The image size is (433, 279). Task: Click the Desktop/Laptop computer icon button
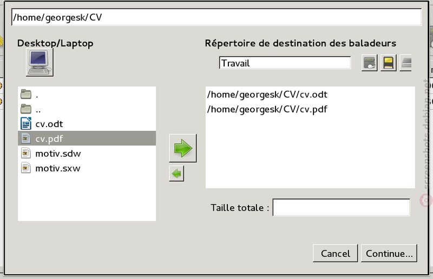[40, 62]
